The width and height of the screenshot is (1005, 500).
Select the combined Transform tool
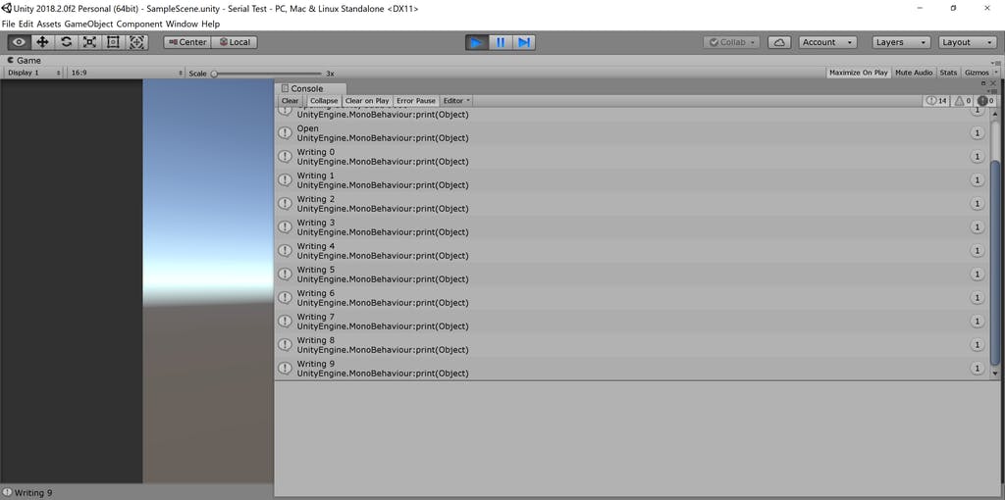tap(136, 42)
